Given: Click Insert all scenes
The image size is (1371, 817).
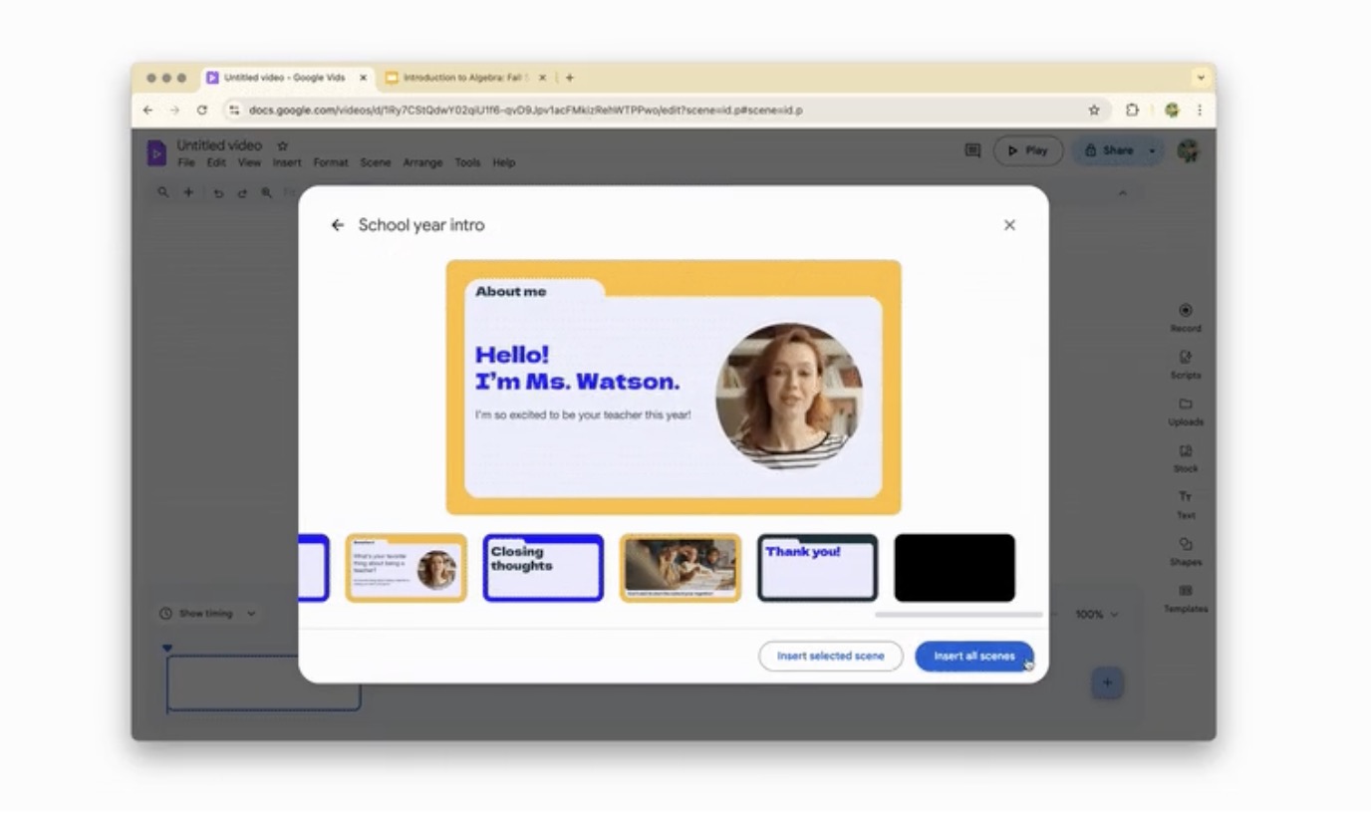Looking at the screenshot, I should 972,656.
